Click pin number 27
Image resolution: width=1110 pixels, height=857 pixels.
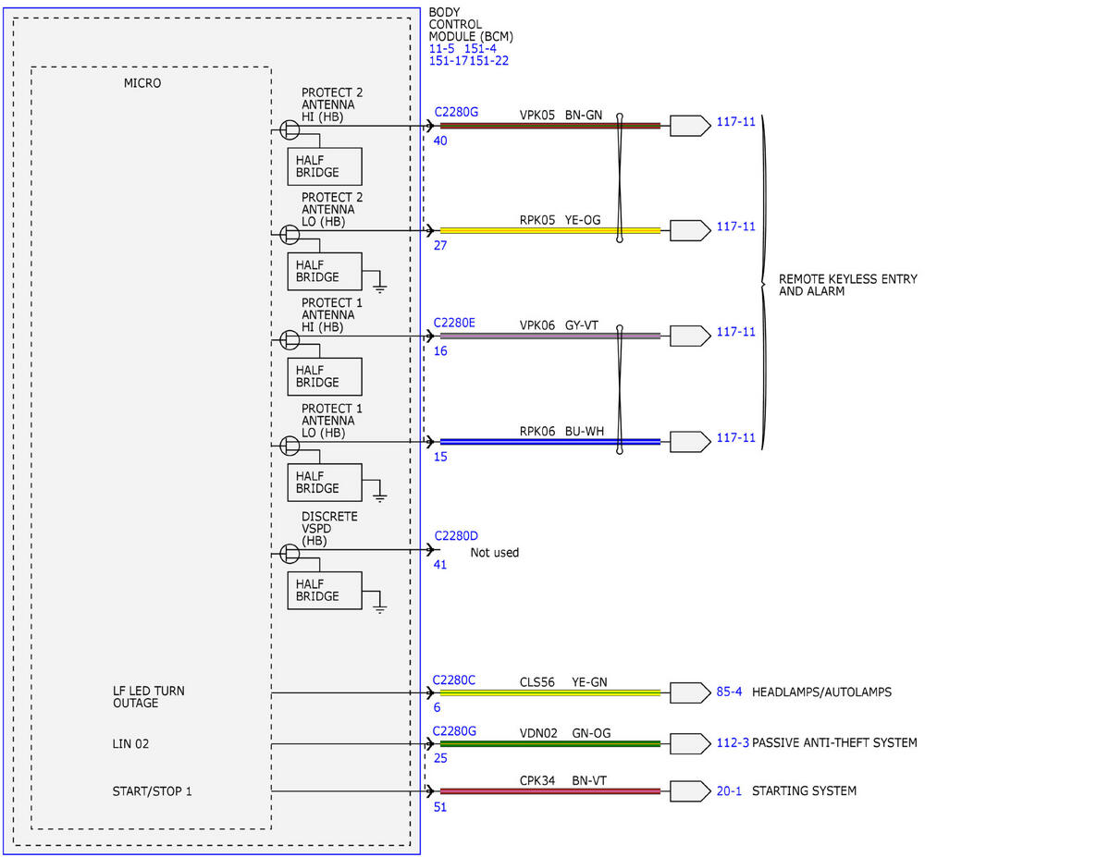(440, 246)
